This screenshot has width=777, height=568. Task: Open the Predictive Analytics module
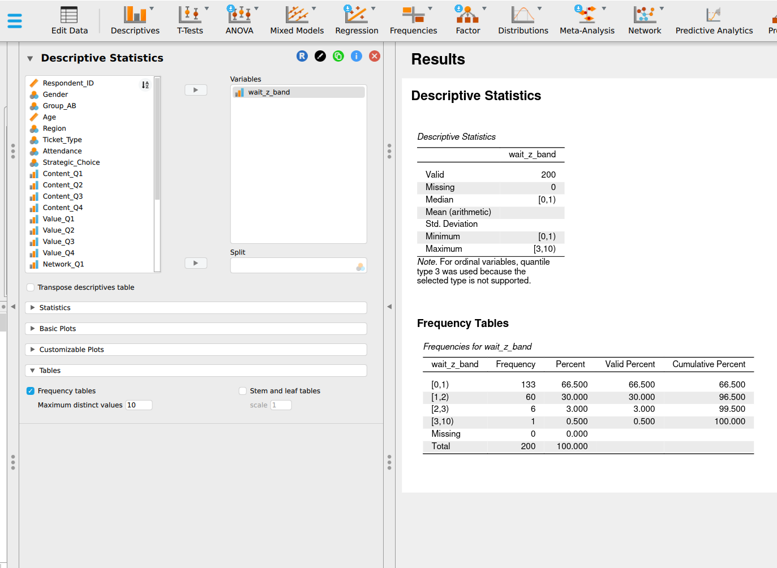[714, 20]
